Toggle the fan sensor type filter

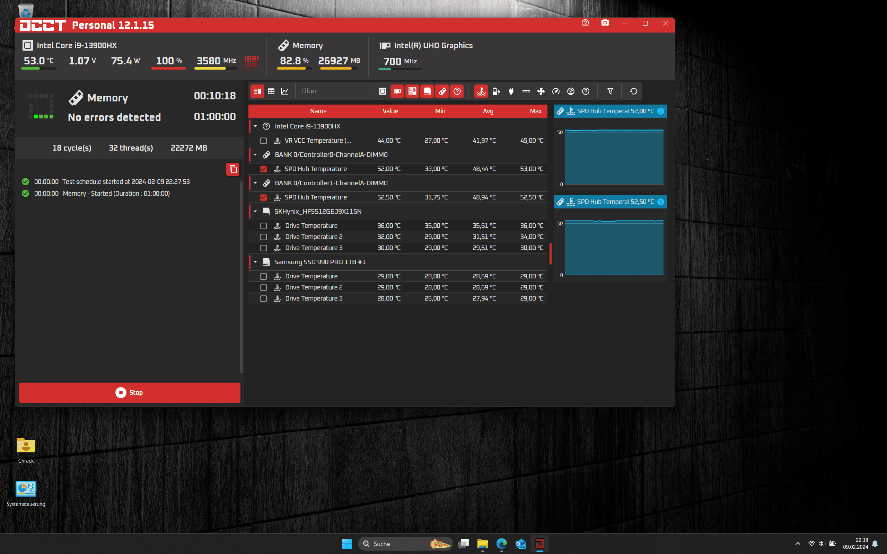click(x=541, y=91)
